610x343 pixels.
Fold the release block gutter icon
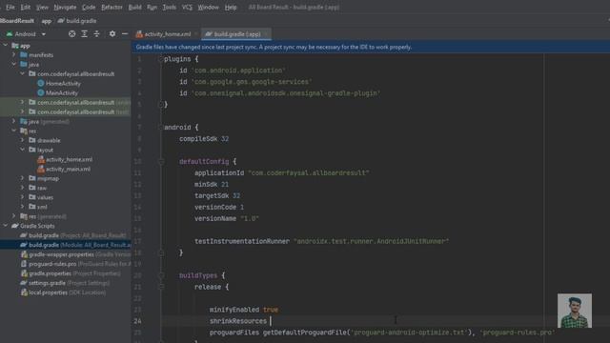161,287
